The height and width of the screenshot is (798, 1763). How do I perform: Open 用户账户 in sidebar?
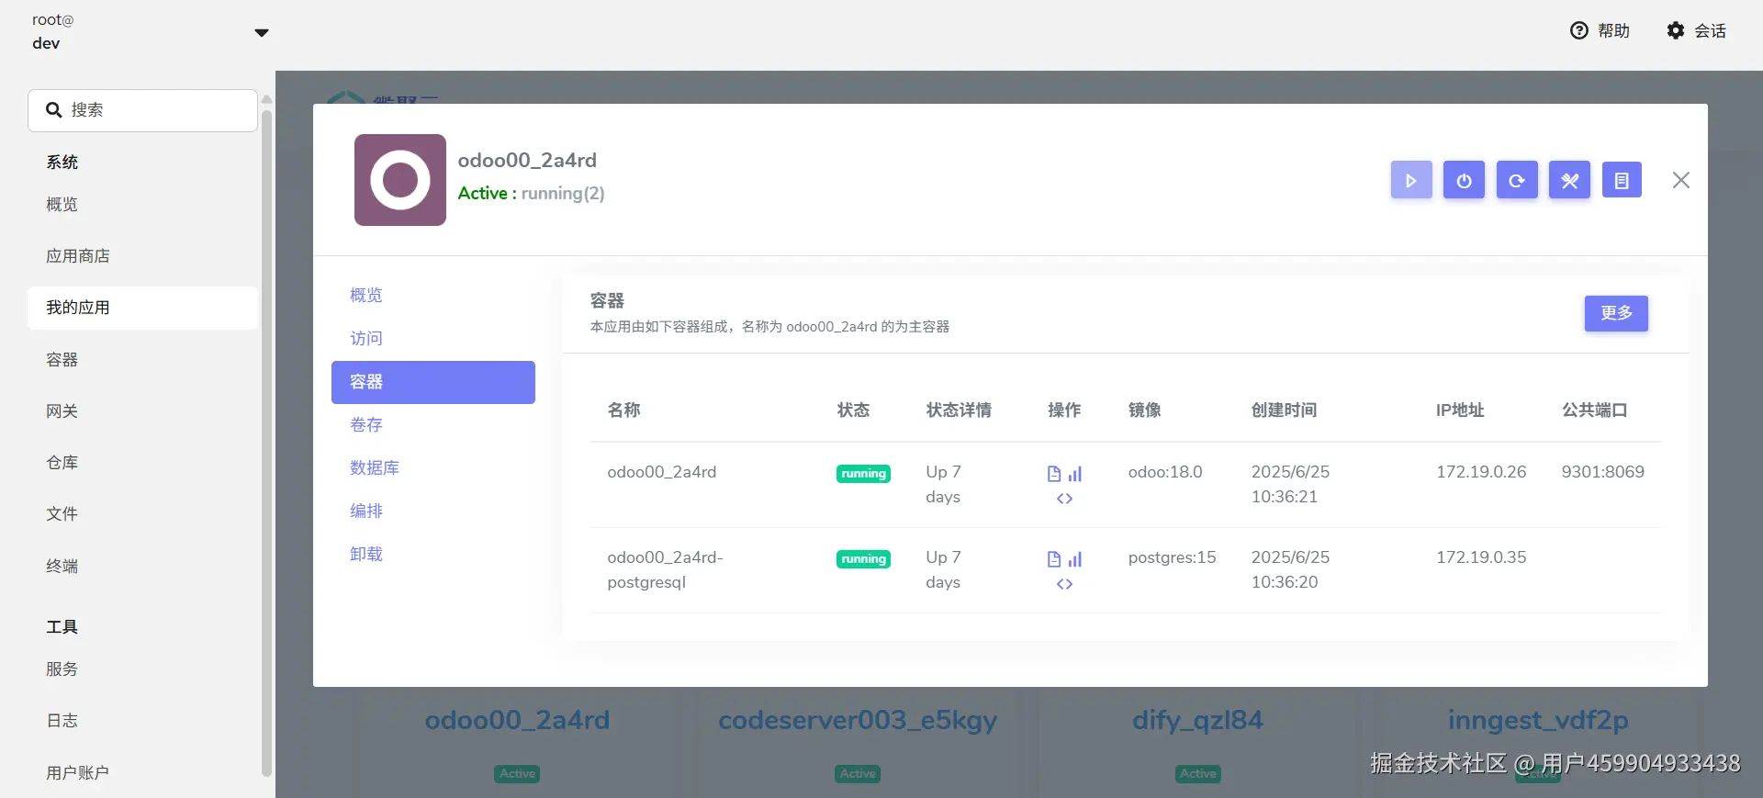[142, 773]
